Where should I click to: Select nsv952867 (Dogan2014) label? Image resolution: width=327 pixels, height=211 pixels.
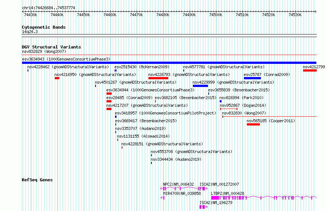(x=243, y=105)
